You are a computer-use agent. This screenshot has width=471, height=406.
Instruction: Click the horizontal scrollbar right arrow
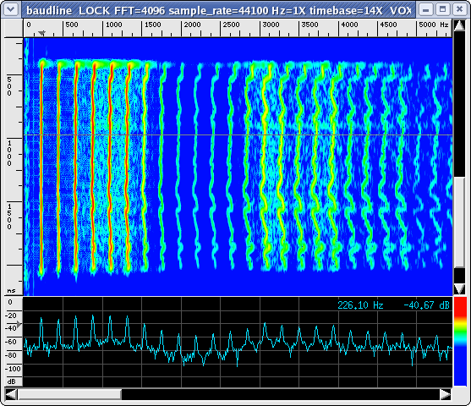(x=446, y=394)
